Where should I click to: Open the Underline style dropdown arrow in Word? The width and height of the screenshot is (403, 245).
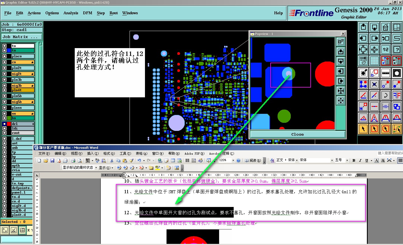point(371,161)
